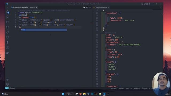The image size is (171, 96).
Task: Click the db.barang.find() line
Action: 27,17
